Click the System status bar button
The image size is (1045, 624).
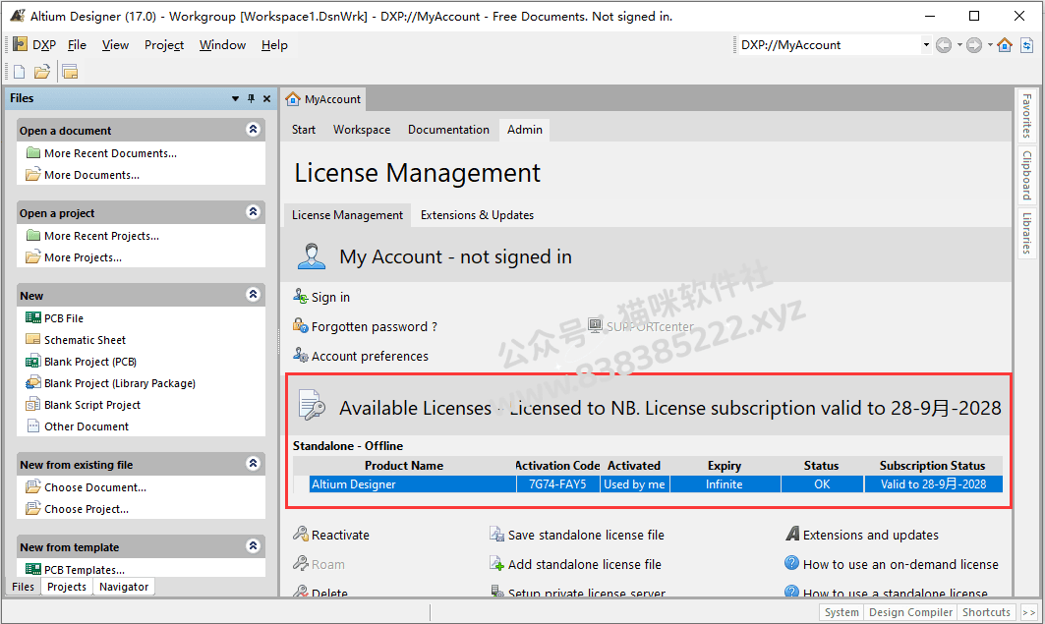(x=842, y=612)
